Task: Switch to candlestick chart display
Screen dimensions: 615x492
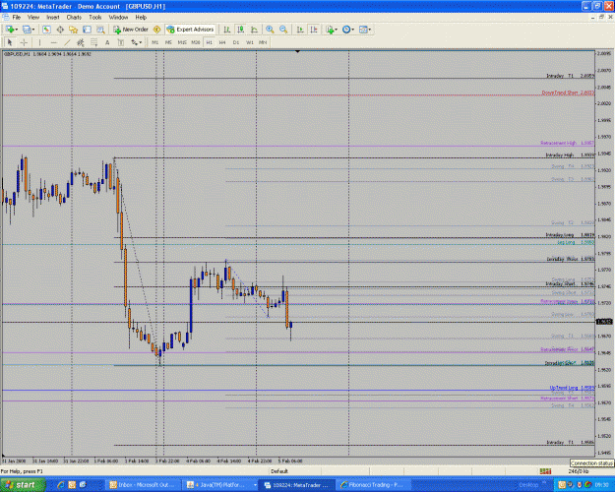Action: (240, 30)
